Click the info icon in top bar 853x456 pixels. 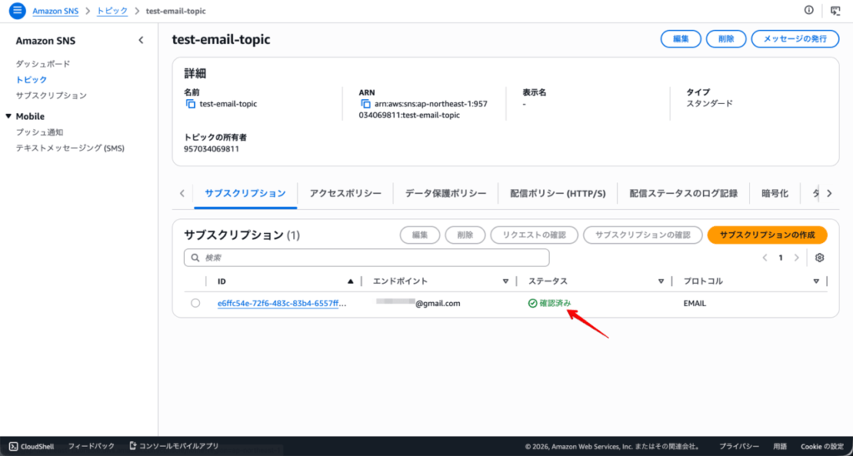click(809, 10)
